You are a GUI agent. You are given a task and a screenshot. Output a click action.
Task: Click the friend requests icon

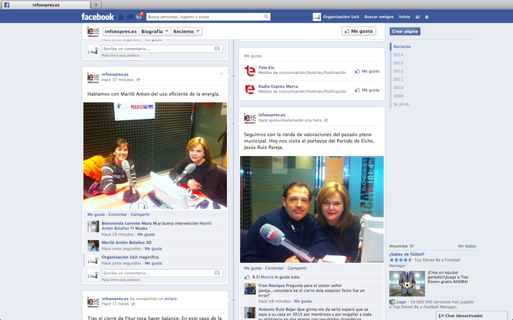(x=121, y=16)
